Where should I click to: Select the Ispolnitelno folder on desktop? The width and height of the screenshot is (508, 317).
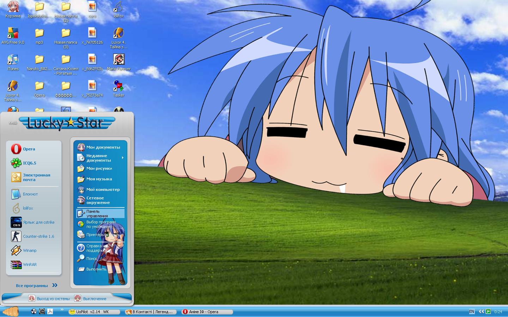[39, 10]
